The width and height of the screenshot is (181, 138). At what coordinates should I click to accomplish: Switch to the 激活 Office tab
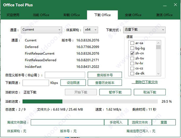pyautogui.click(x=164, y=15)
